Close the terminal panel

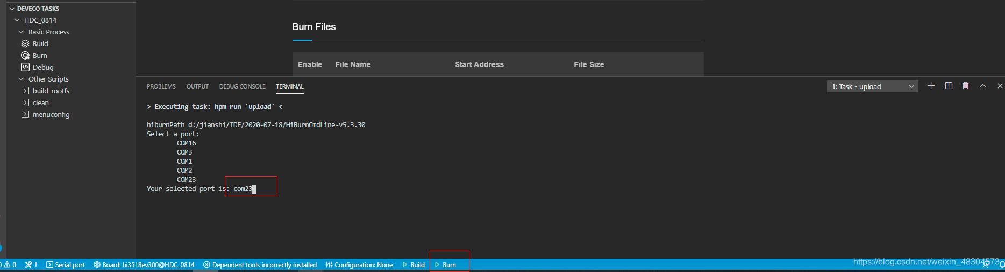pyautogui.click(x=1000, y=86)
